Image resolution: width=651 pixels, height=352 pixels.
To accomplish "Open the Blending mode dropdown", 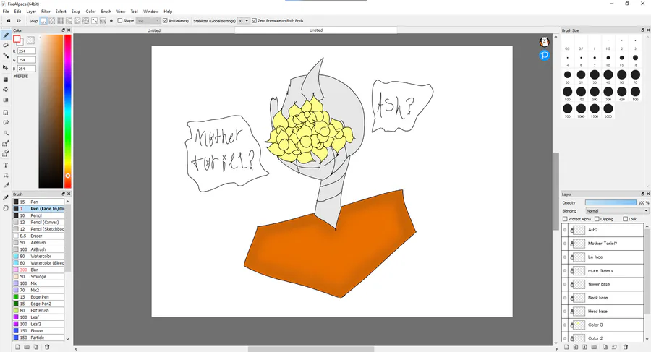I will click(x=617, y=211).
